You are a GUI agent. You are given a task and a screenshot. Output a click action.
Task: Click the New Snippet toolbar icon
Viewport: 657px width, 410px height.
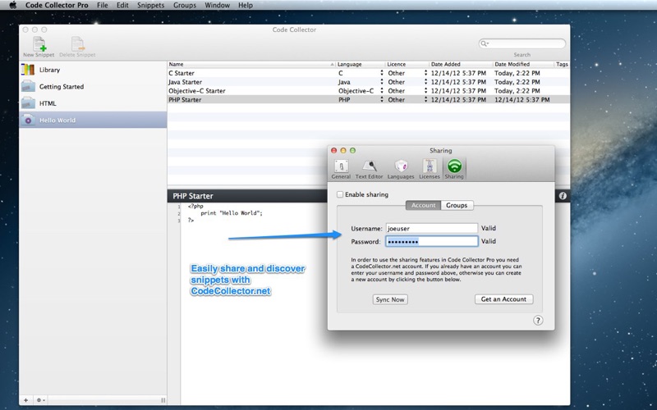coord(39,45)
